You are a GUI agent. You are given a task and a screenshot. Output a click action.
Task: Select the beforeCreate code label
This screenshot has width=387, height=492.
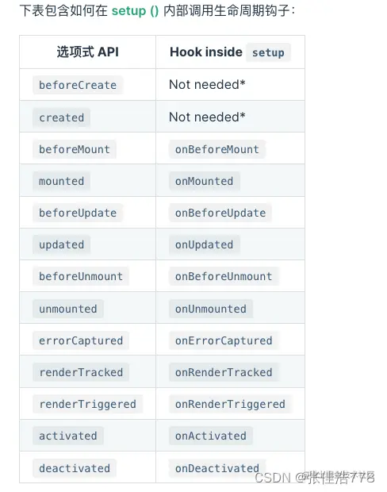[x=78, y=85]
